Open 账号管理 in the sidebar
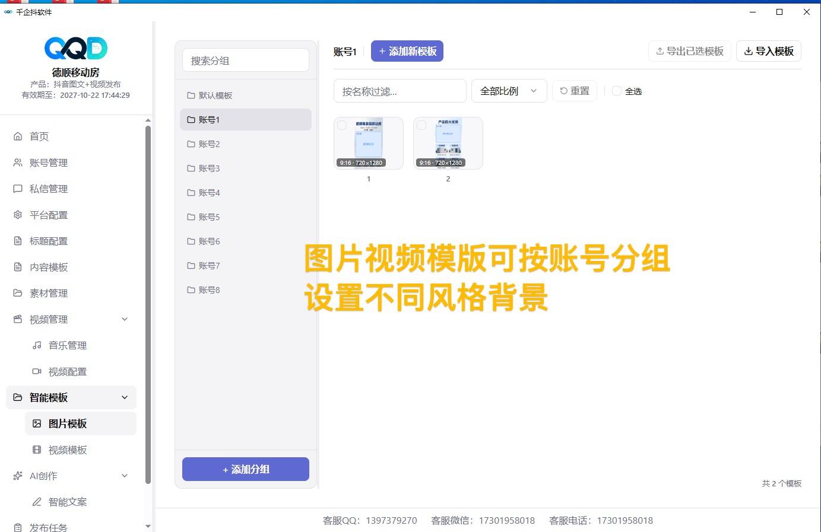 point(71,163)
